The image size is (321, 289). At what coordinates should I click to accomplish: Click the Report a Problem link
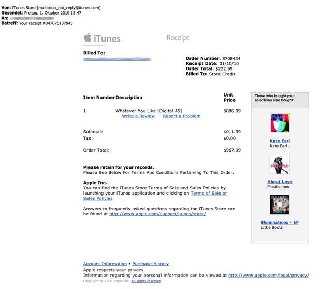pos(181,116)
